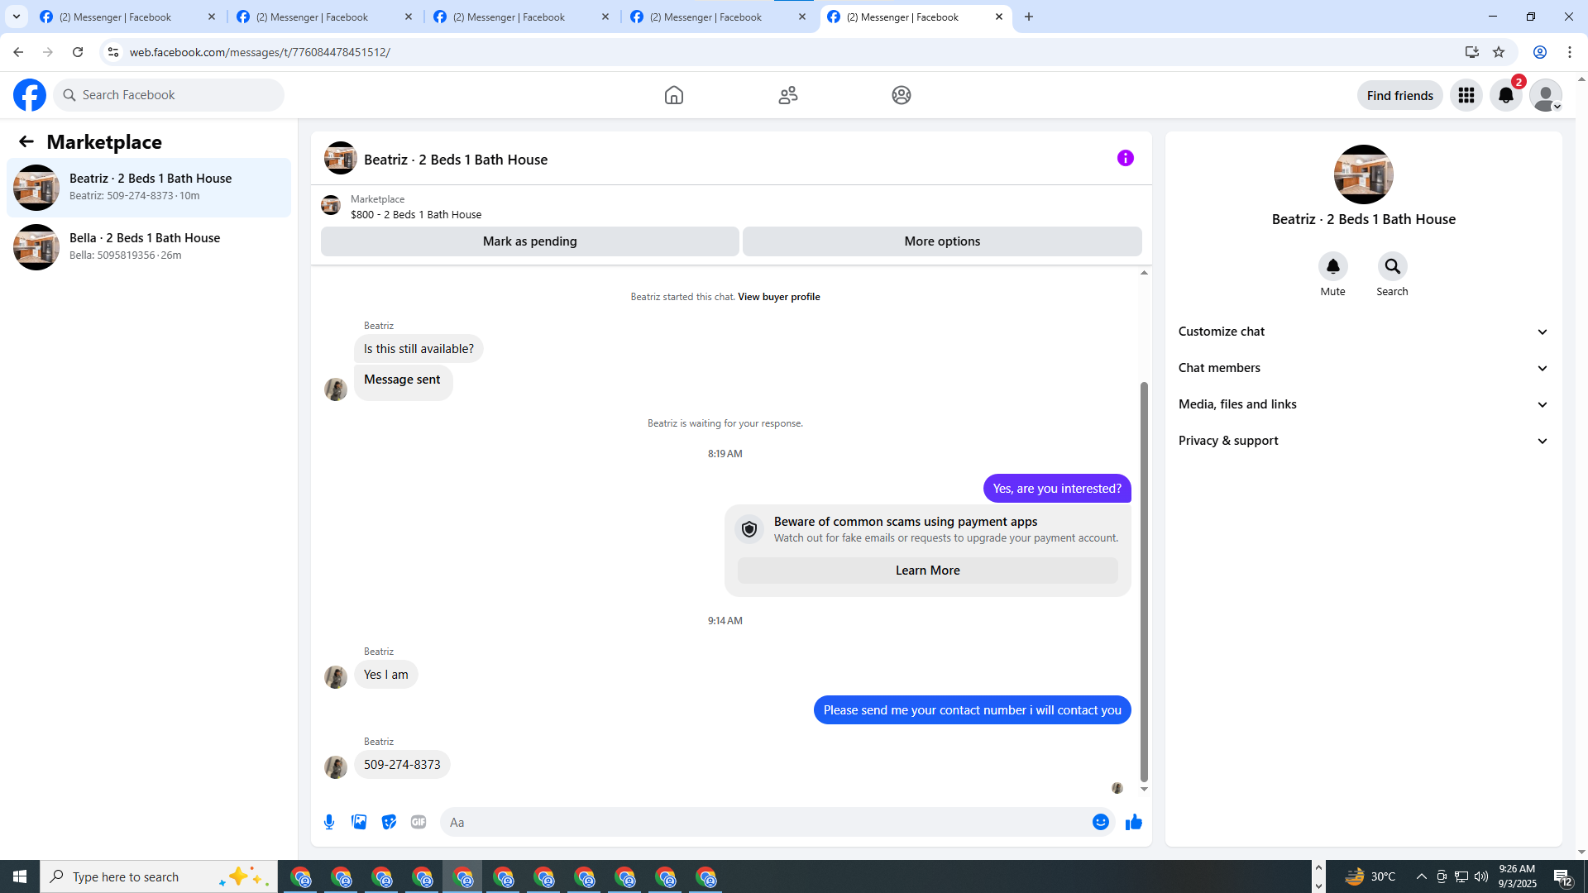
Task: Open the Chrome profile icon in toolbar
Action: 1540,52
